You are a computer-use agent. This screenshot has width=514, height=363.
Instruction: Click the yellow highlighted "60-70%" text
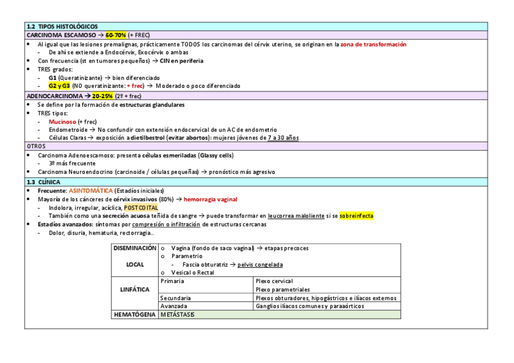[116, 36]
